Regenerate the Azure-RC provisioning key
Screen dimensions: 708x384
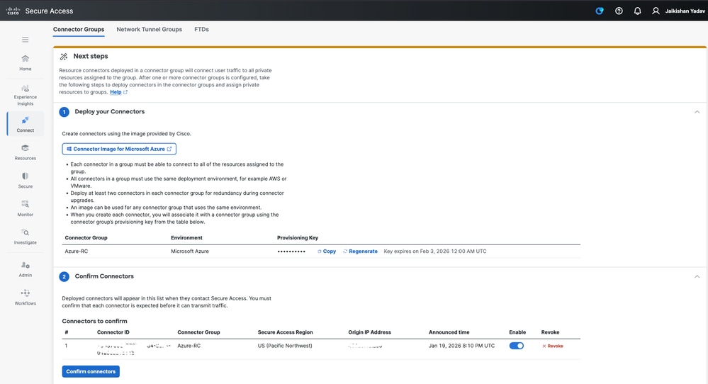[360, 252]
